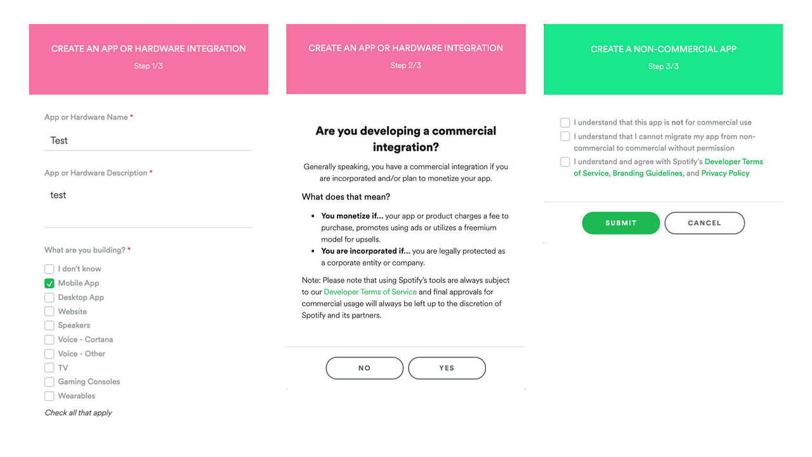Check "not for commercial use" agreement

tap(565, 122)
